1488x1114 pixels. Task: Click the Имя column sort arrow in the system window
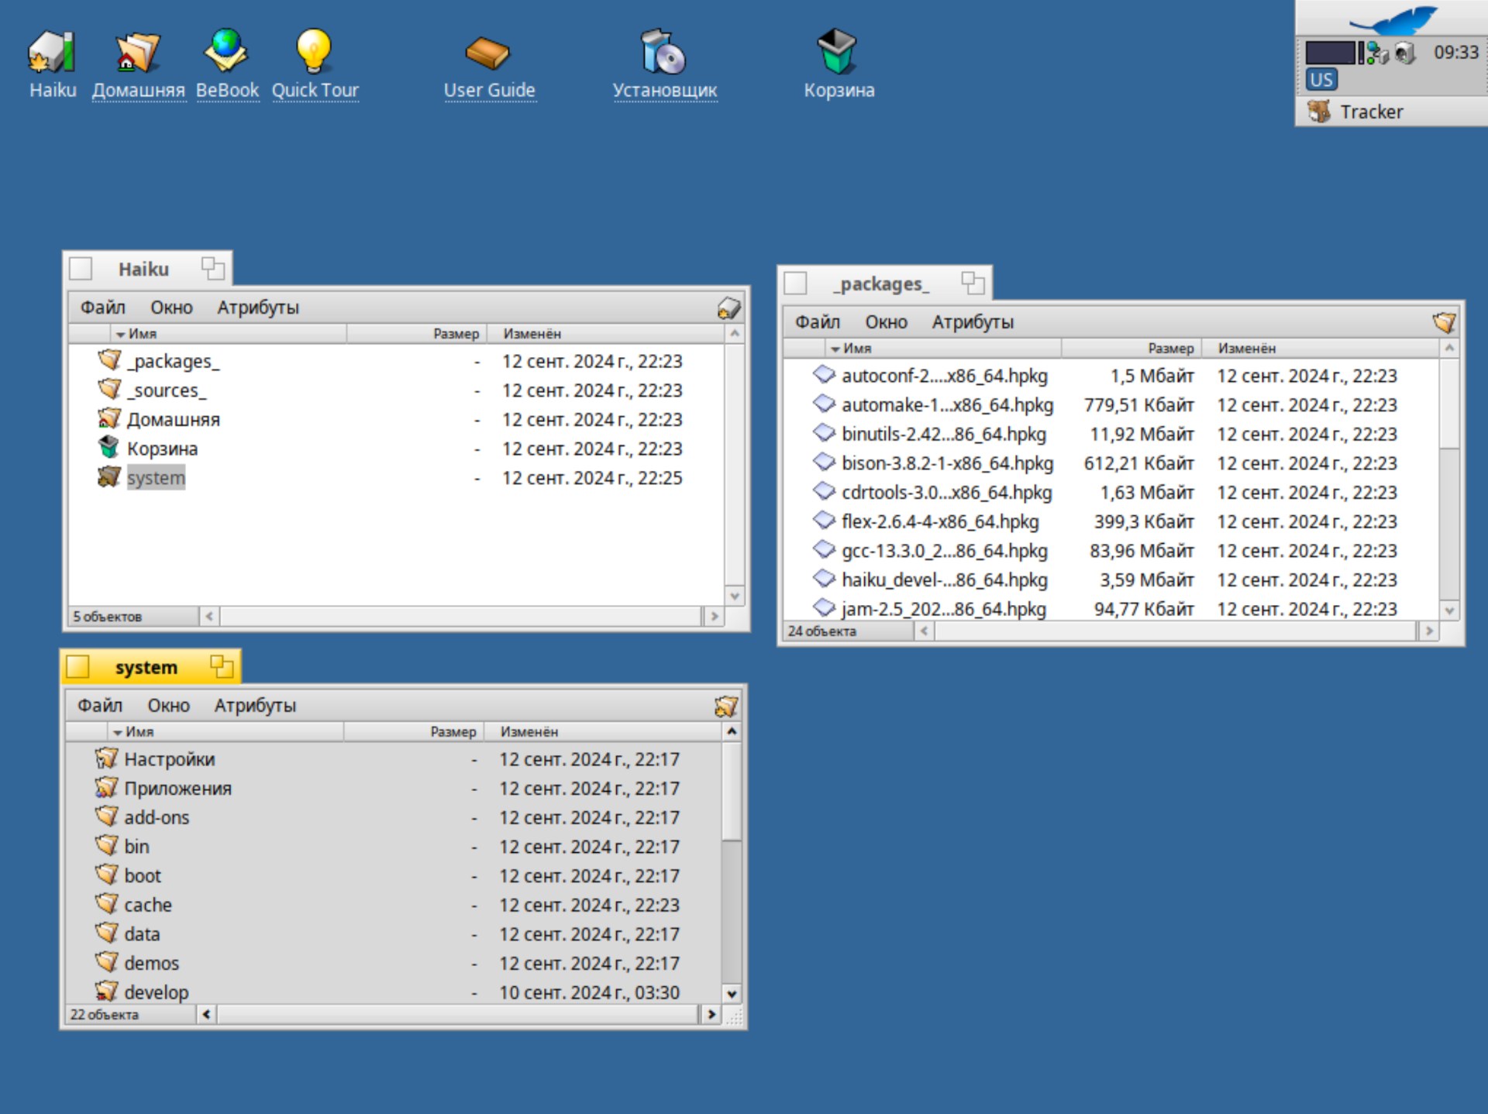pyautogui.click(x=117, y=732)
